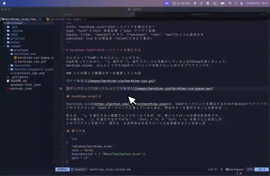Viewport: 270px width, 176px height.
Task: Click the input source 'A' icon
Action: [215, 3]
